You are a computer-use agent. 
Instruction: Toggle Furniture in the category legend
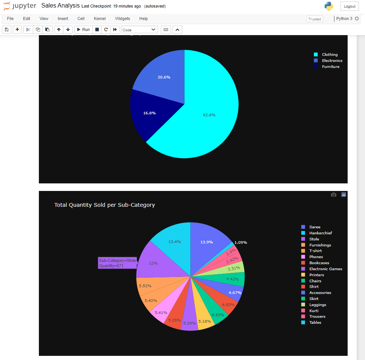click(x=326, y=66)
